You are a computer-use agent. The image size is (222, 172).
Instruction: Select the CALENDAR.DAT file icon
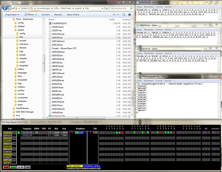click(50, 23)
